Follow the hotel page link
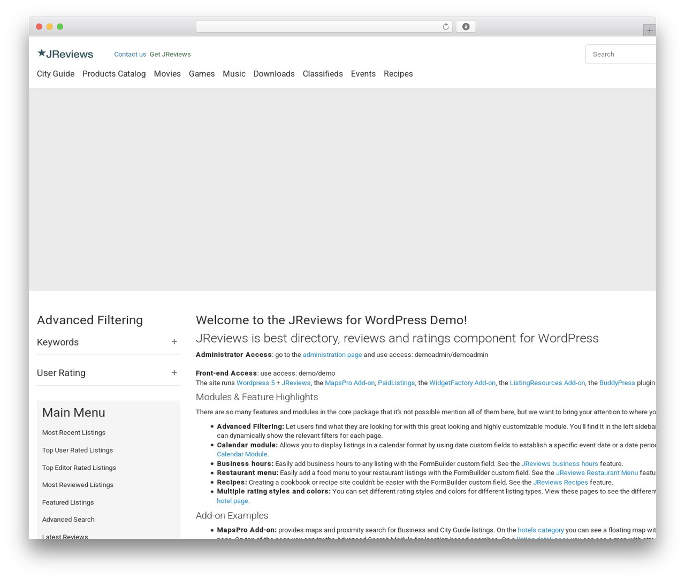The image size is (685, 580). pyautogui.click(x=232, y=501)
